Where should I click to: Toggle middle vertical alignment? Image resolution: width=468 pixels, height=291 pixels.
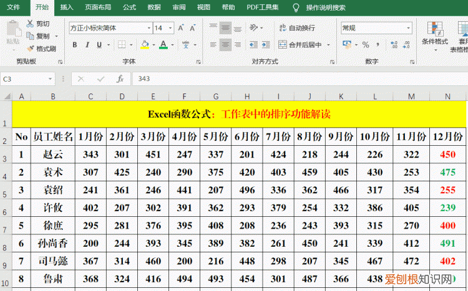pos(225,27)
